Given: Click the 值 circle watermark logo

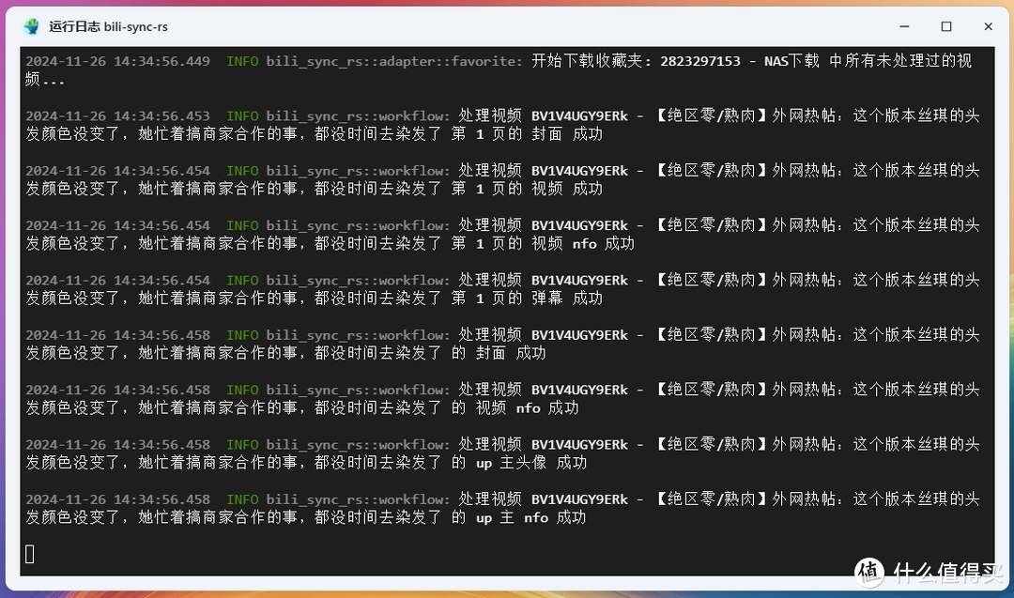Looking at the screenshot, I should click(868, 572).
